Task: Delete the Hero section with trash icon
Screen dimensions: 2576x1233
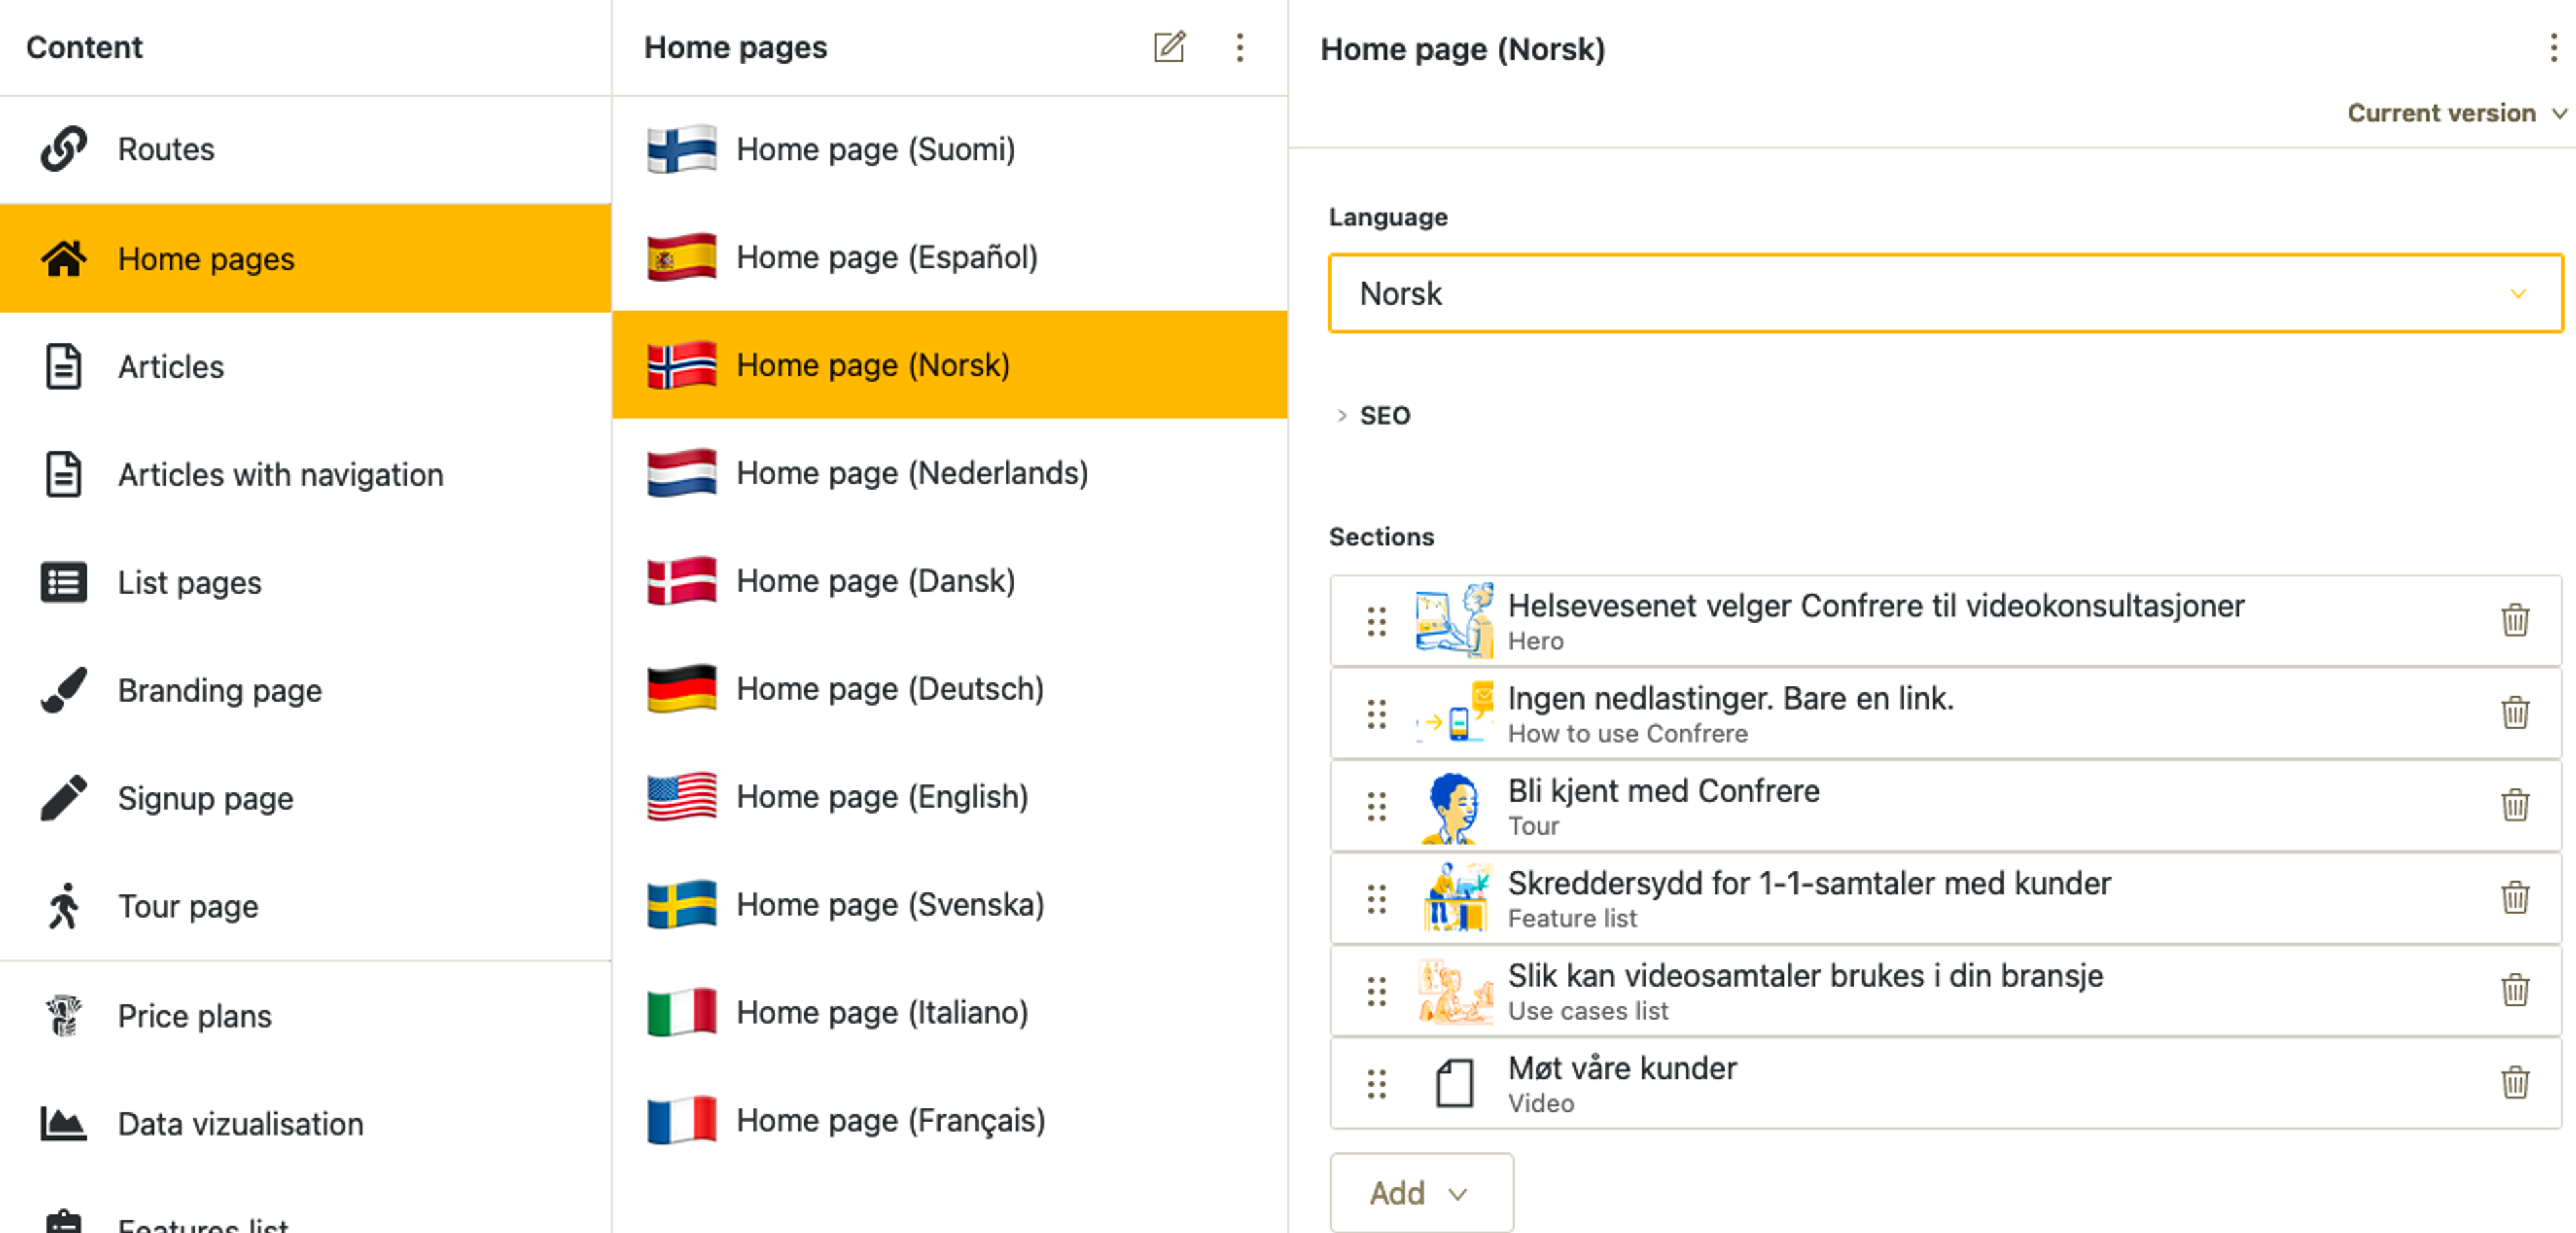Action: pyautogui.click(x=2515, y=620)
